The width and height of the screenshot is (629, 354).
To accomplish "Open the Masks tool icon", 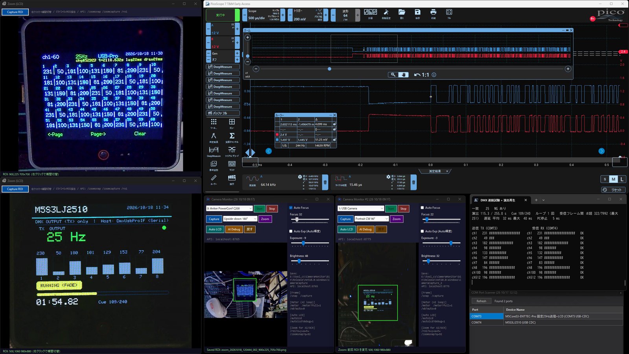I will (x=232, y=165).
